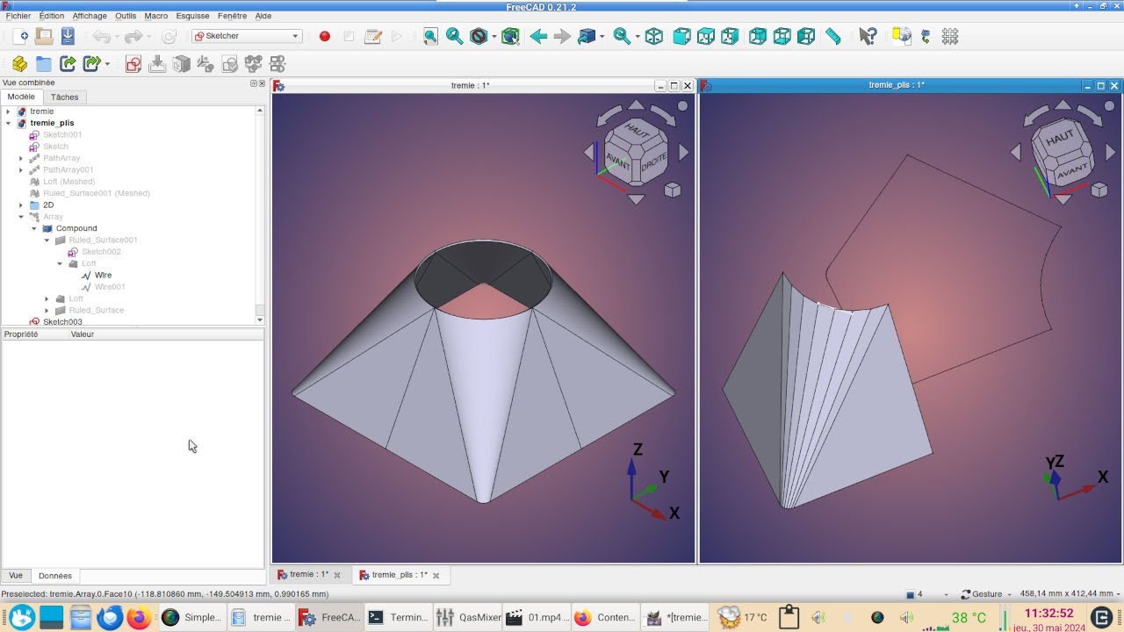Image resolution: width=1124 pixels, height=632 pixels.
Task: Click the DROITE face of left navigation cube
Action: [653, 163]
